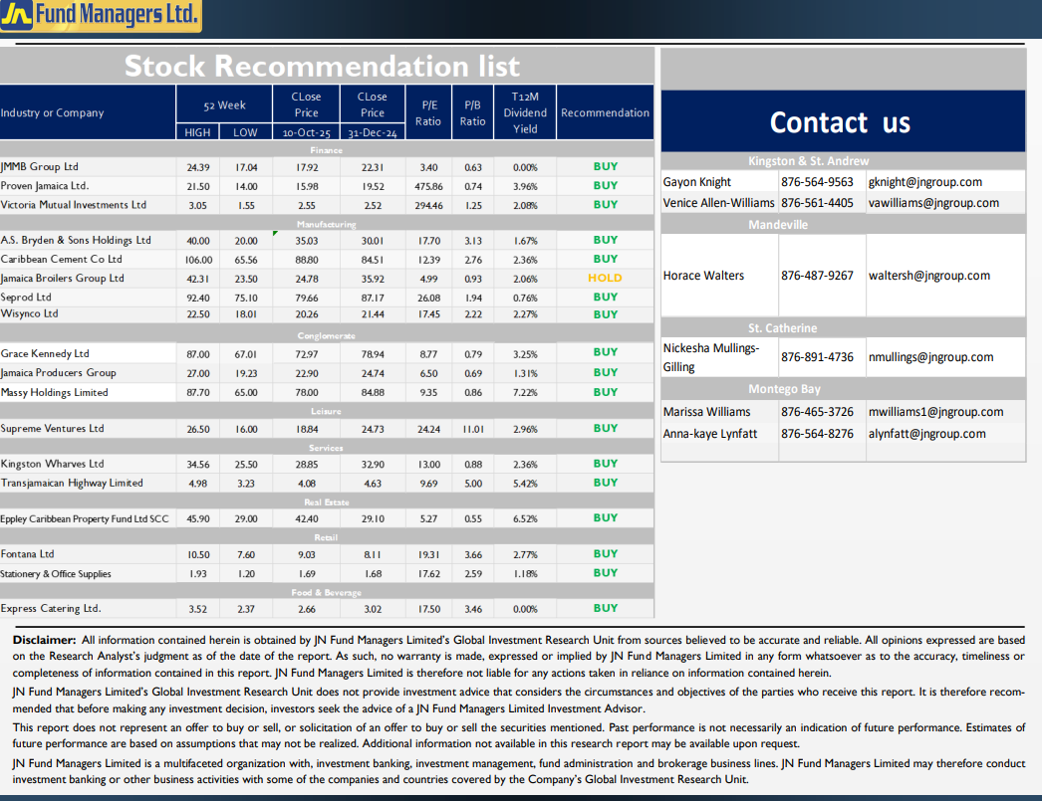Click the vawilliams@jngroup.com email address
Image resolution: width=1042 pixels, height=801 pixels.
(932, 203)
